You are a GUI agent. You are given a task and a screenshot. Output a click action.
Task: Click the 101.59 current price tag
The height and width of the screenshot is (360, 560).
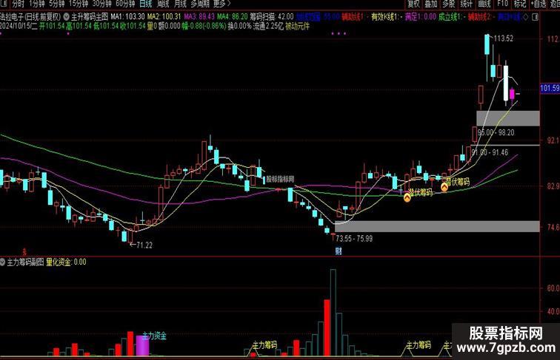[550, 88]
